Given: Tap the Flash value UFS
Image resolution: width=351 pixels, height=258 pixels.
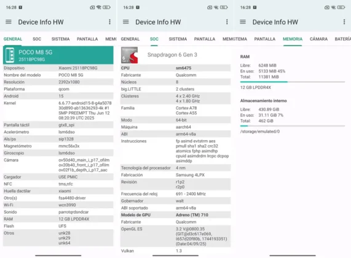Looking at the screenshot, I should tap(62, 226).
